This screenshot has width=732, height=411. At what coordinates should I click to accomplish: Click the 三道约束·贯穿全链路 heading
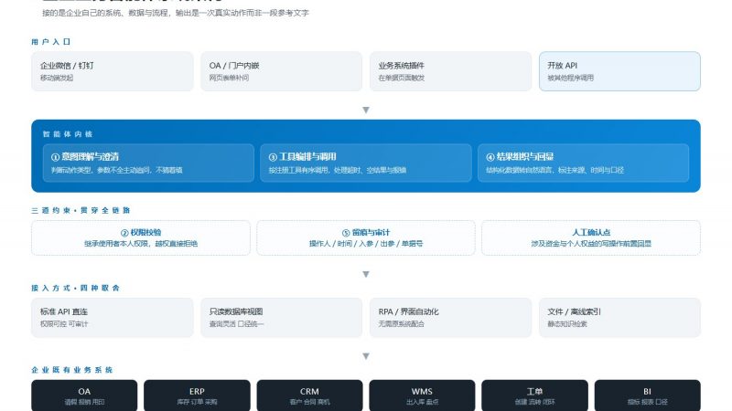(x=81, y=211)
